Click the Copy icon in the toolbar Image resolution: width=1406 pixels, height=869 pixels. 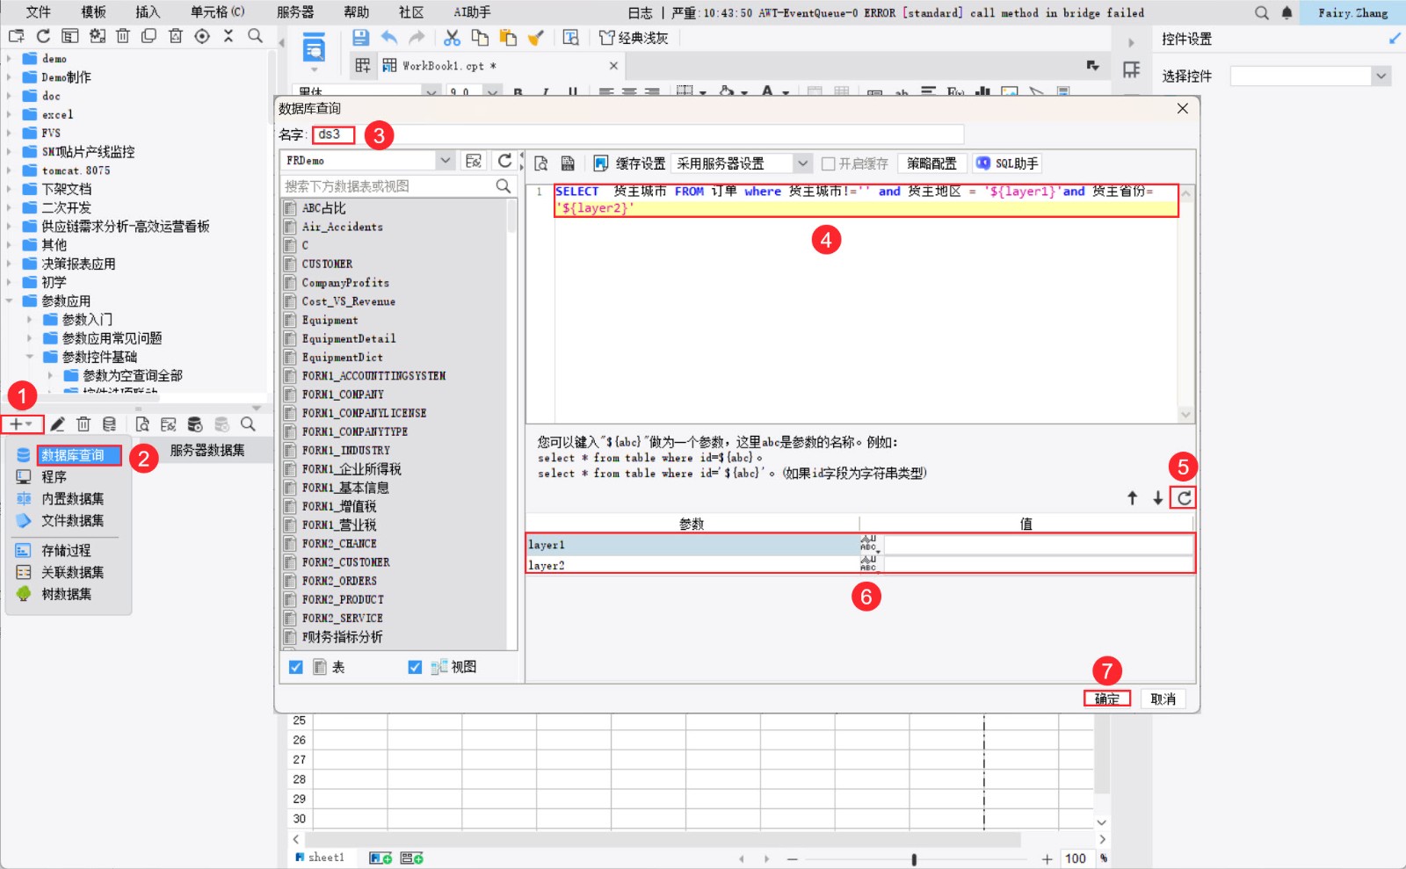480,38
